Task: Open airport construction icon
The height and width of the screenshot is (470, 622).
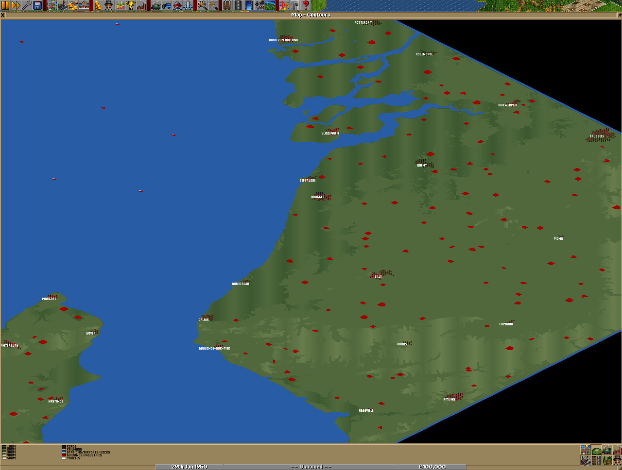Action: [x=260, y=6]
